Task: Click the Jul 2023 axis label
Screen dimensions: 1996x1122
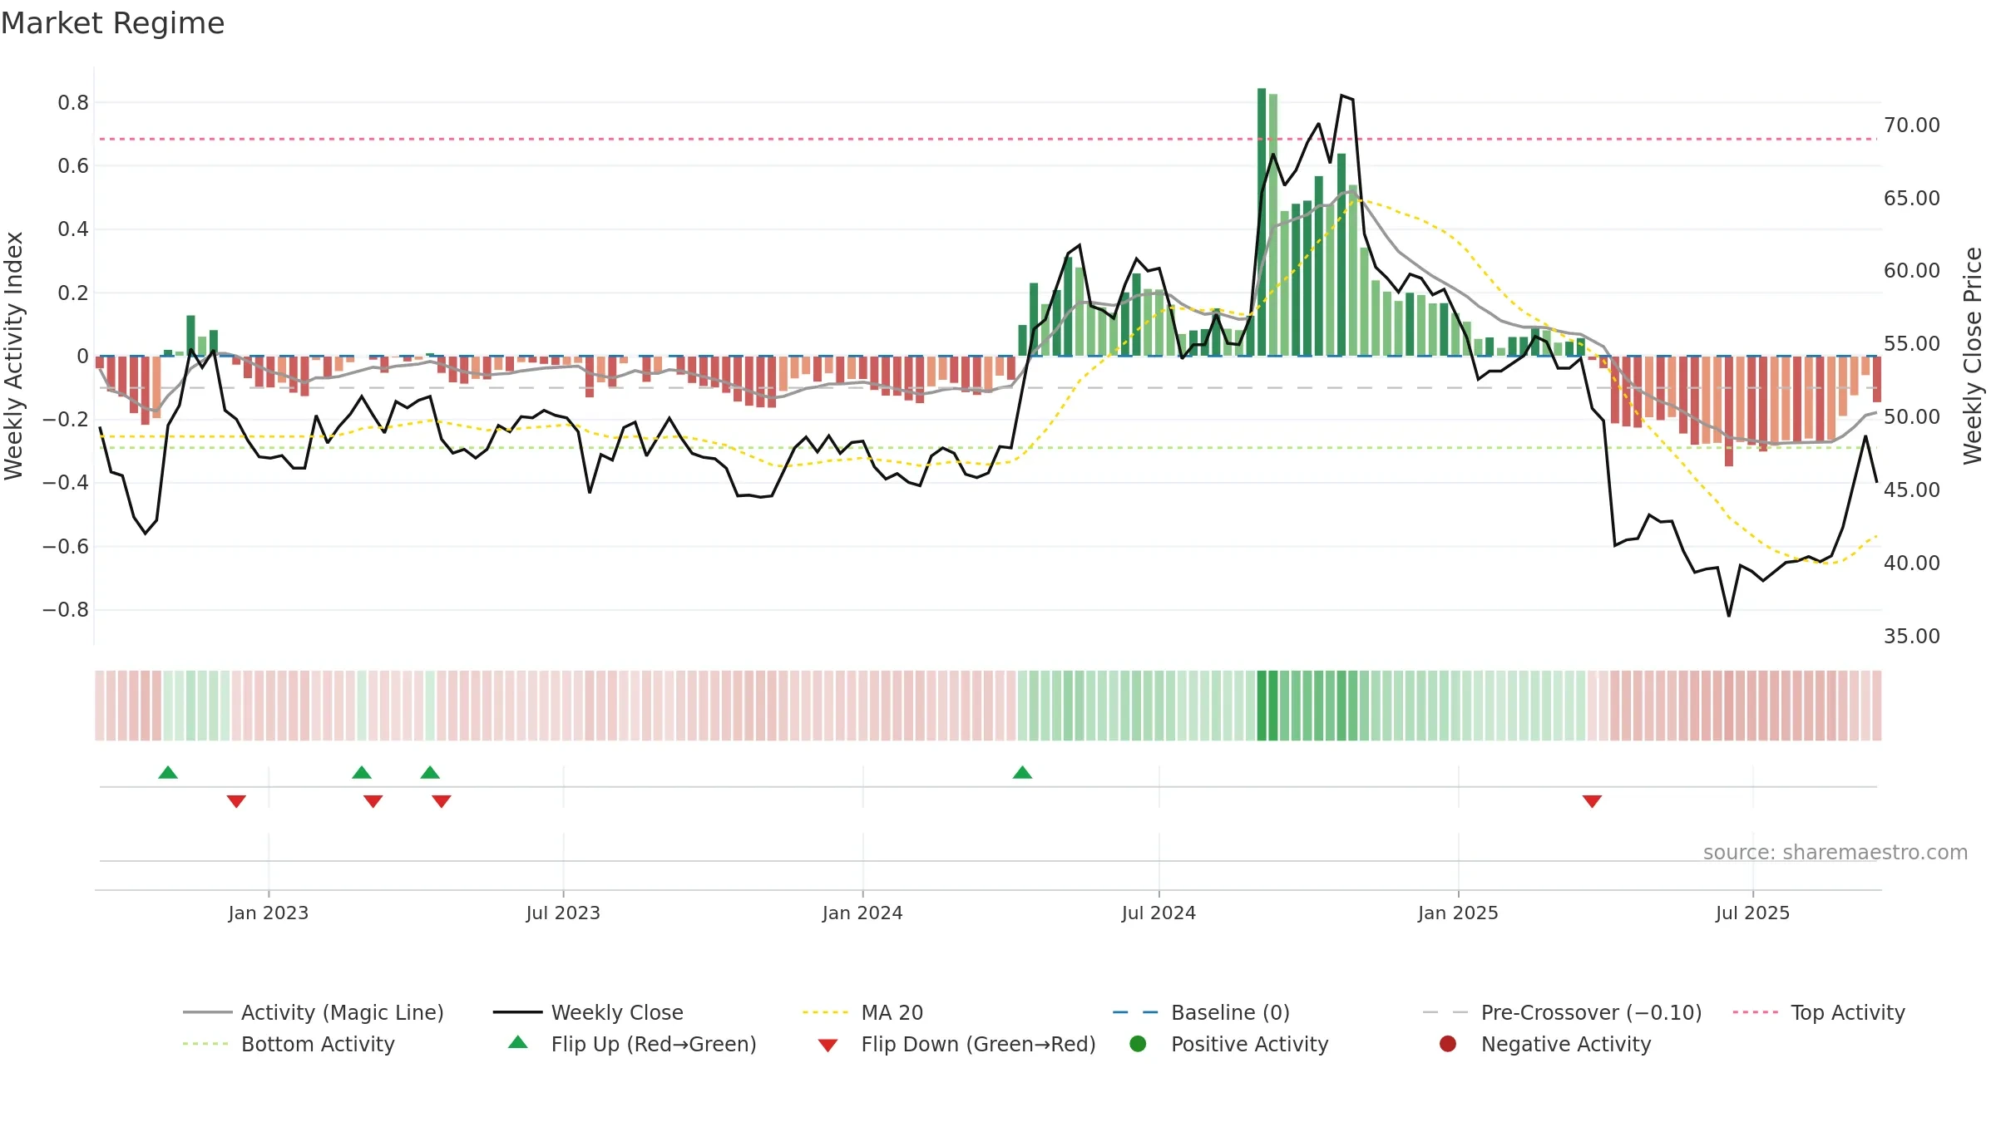Action: coord(563,913)
